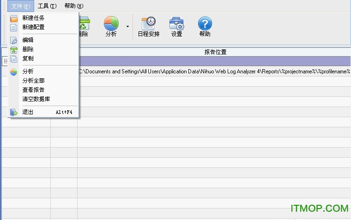Image resolution: width=351 pixels, height=220 pixels.
Task: Click 查看报告 to view the report
Action: [x=33, y=90]
